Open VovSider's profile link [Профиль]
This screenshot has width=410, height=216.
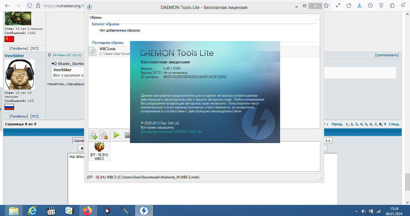[19, 116]
